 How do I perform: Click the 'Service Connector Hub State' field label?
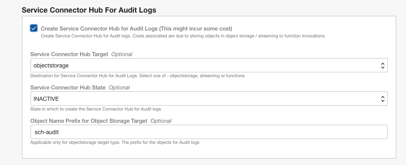click(68, 87)
